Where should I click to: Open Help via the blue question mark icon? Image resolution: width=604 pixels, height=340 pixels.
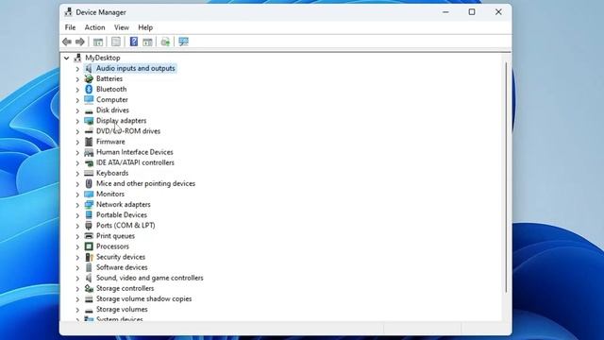coord(134,42)
